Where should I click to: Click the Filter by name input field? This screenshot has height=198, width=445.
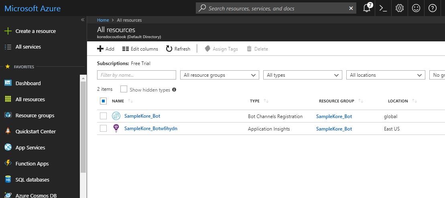pos(136,75)
